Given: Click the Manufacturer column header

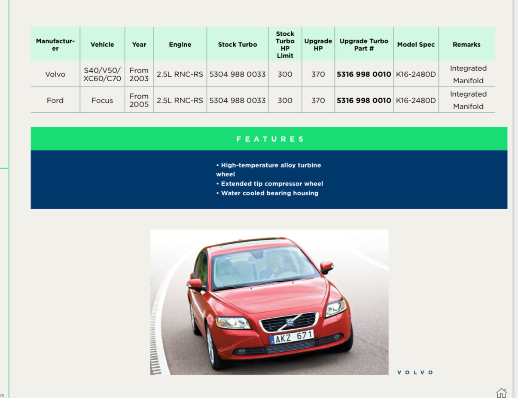Looking at the screenshot, I should point(55,44).
